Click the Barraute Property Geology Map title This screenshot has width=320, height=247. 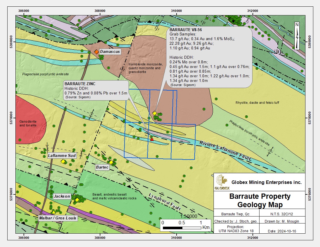260,201
